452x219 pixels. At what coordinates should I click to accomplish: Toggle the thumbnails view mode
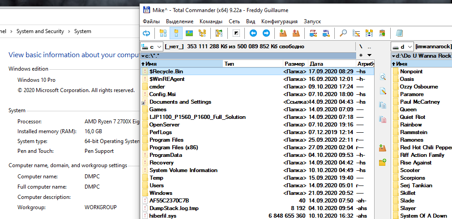pyautogui.click(x=189, y=33)
